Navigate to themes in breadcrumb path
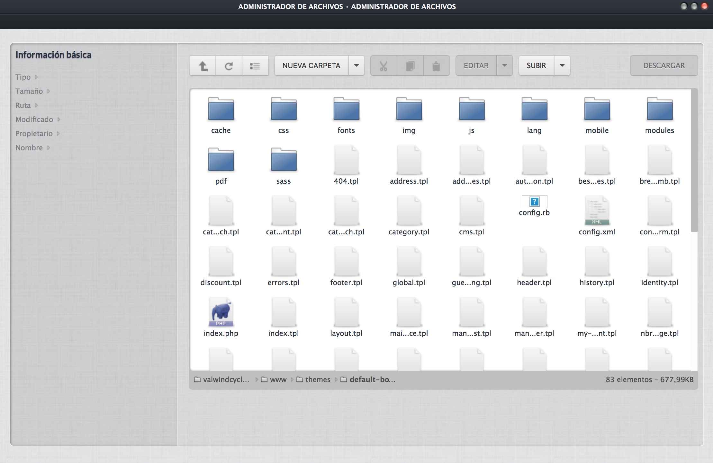Screen dimensions: 713x463 pyautogui.click(x=317, y=380)
